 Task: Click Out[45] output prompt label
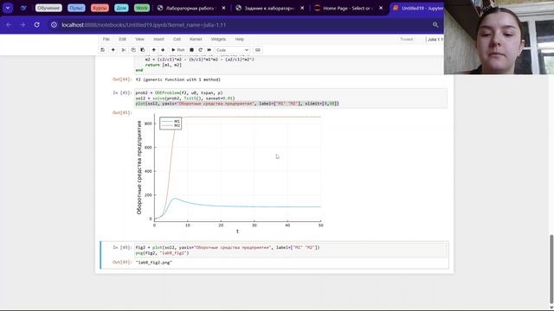(x=122, y=113)
